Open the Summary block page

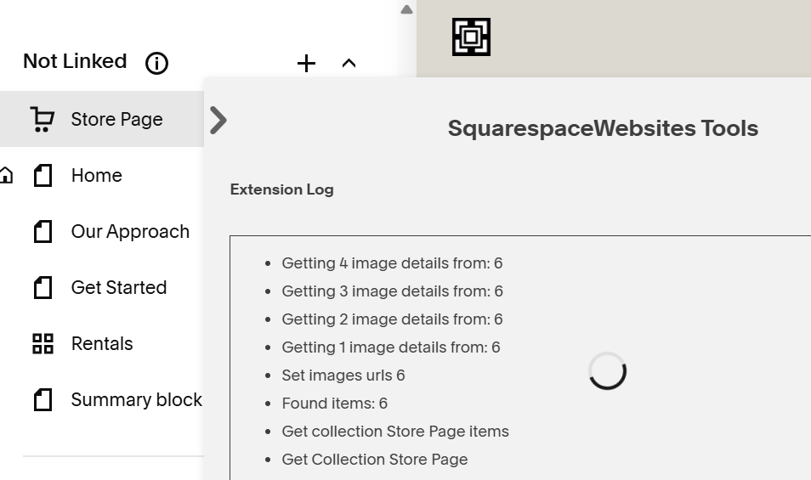point(137,399)
